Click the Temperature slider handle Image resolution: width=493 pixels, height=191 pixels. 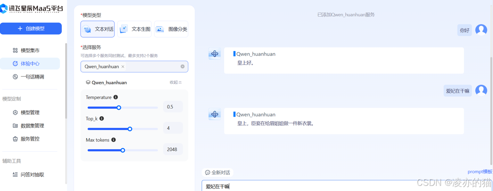click(119, 108)
